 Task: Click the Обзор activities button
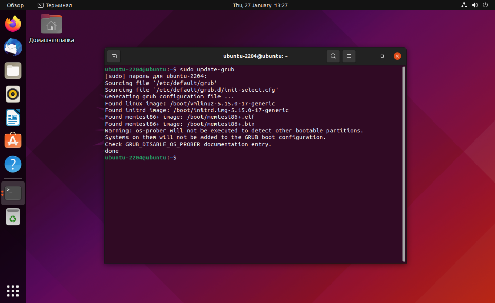point(15,5)
